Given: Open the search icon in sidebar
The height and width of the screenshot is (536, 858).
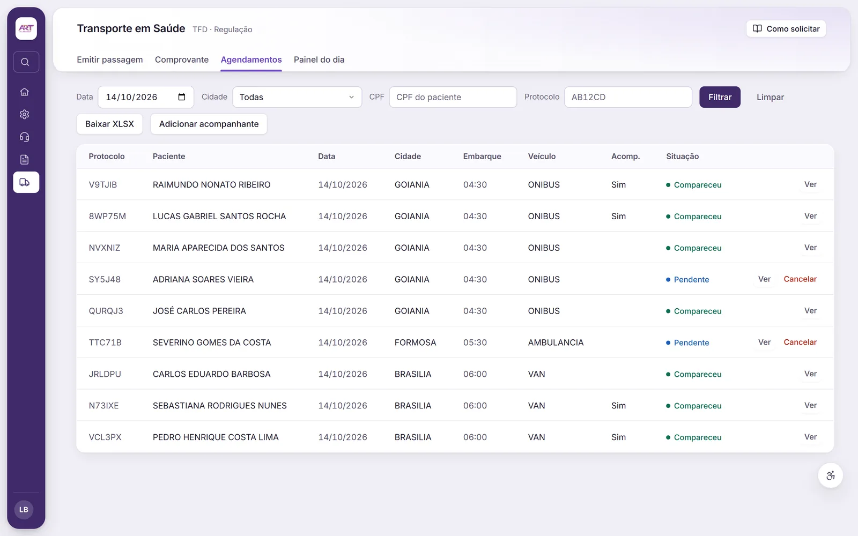Looking at the screenshot, I should coord(26,62).
